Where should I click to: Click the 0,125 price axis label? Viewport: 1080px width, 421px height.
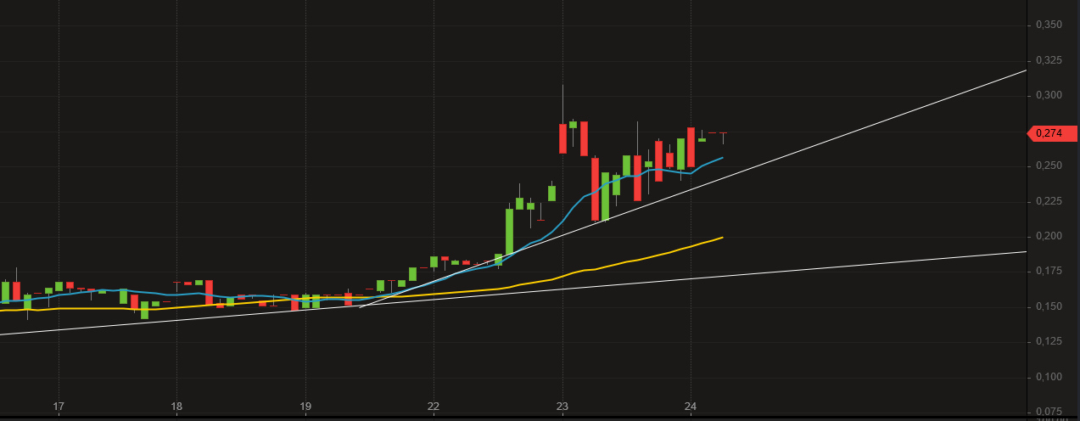point(1049,341)
